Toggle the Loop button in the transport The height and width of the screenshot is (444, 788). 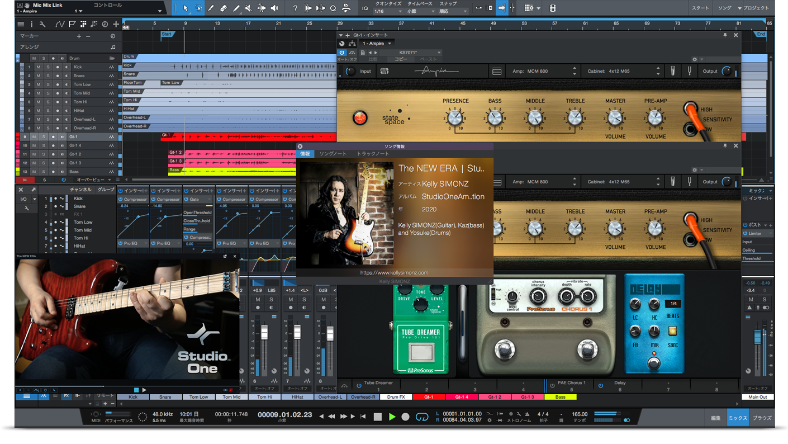(x=422, y=417)
